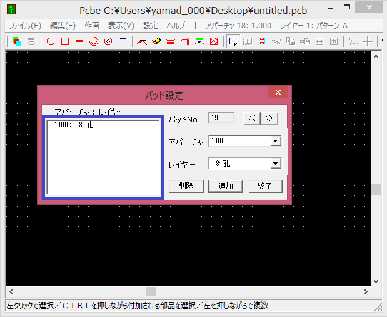Click the horizontal scrollbar thumb

coord(151,291)
